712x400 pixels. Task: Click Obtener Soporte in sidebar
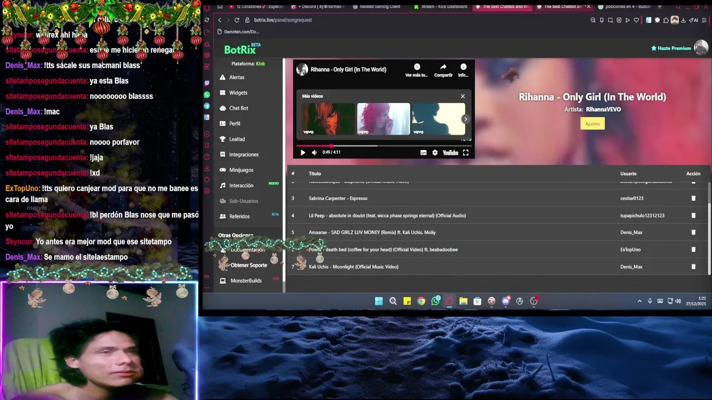pyautogui.click(x=249, y=265)
